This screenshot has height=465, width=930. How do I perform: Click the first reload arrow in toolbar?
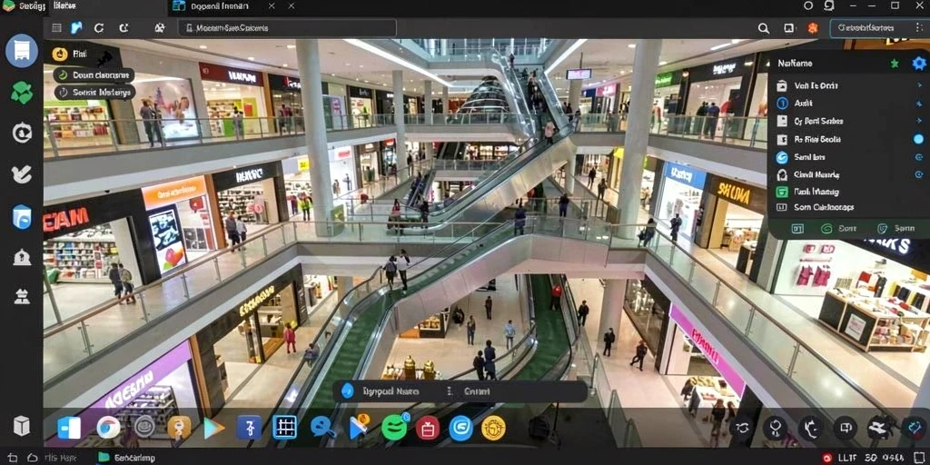(99, 28)
